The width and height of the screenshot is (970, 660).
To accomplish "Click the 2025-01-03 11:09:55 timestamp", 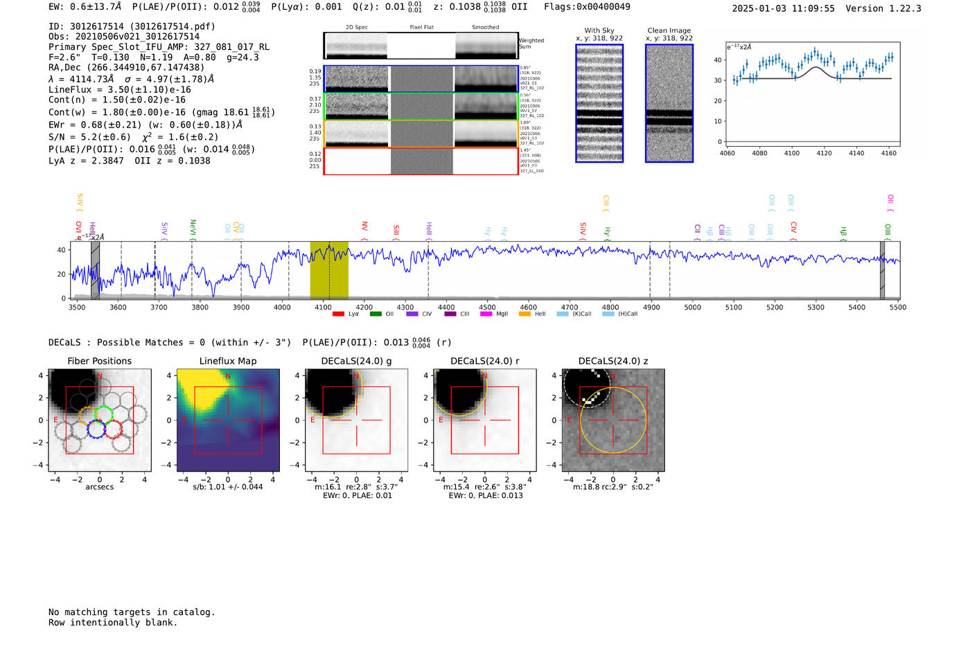I will point(783,8).
